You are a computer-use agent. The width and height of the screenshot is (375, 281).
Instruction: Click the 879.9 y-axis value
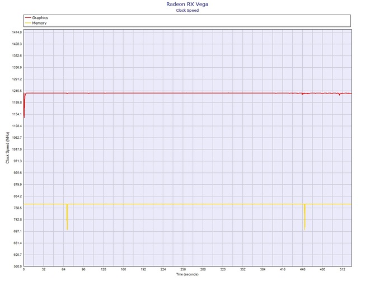(x=17, y=184)
